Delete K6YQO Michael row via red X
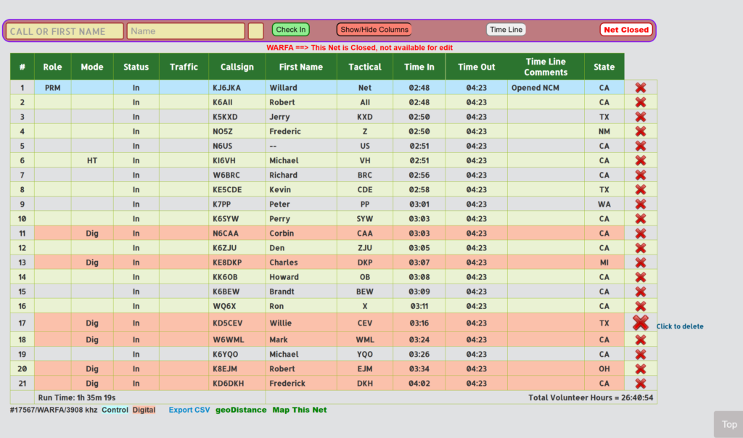This screenshot has width=743, height=438. 640,355
